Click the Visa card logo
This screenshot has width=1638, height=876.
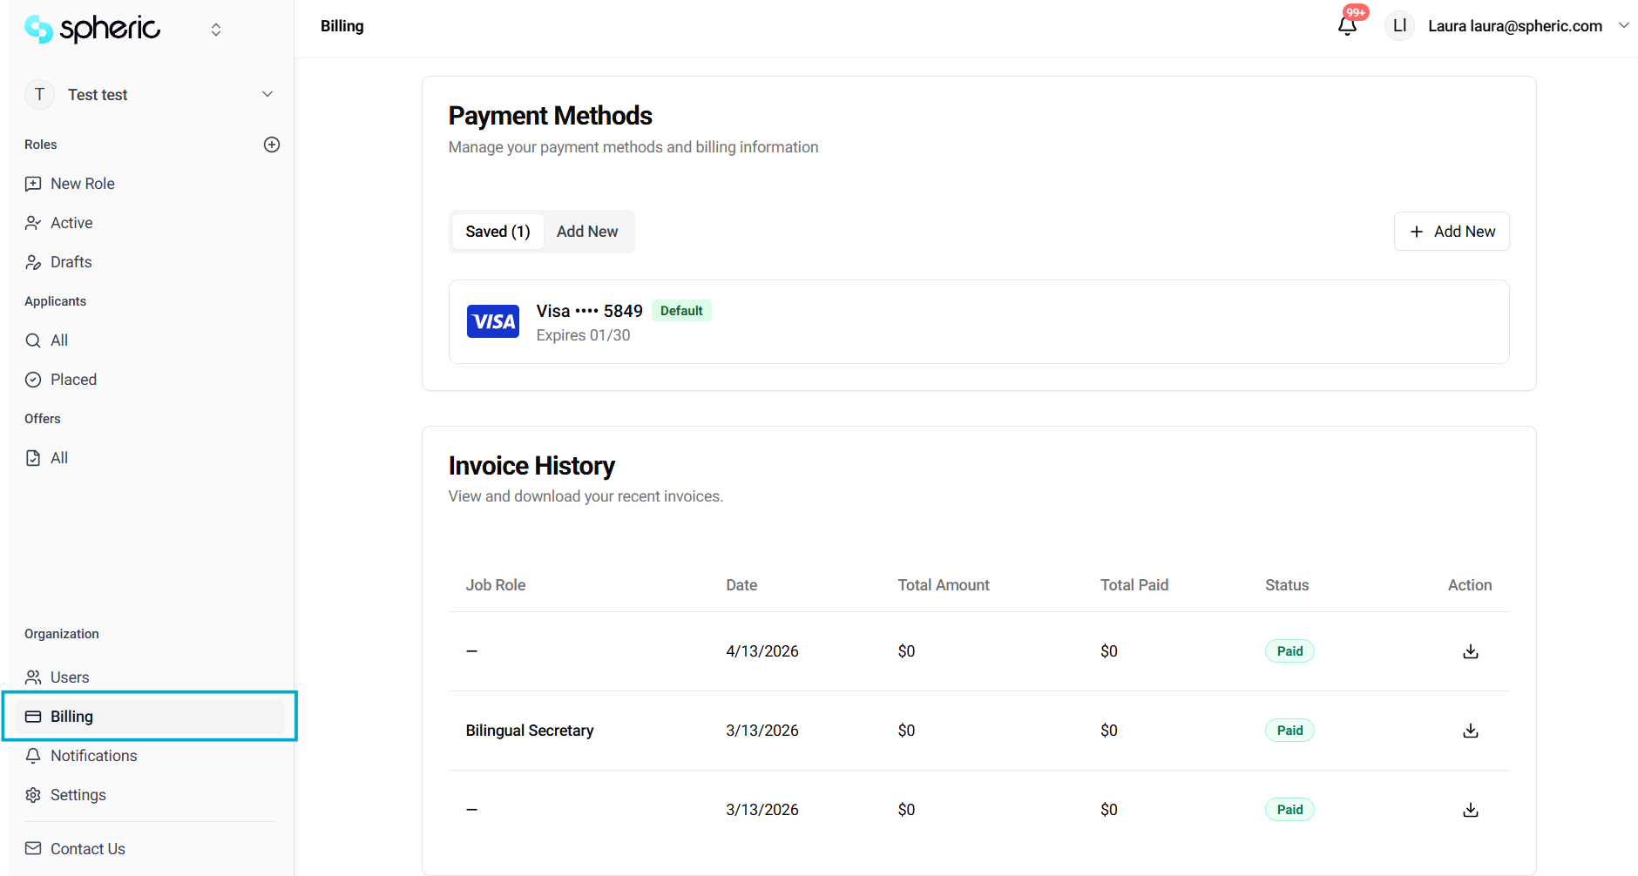click(492, 321)
